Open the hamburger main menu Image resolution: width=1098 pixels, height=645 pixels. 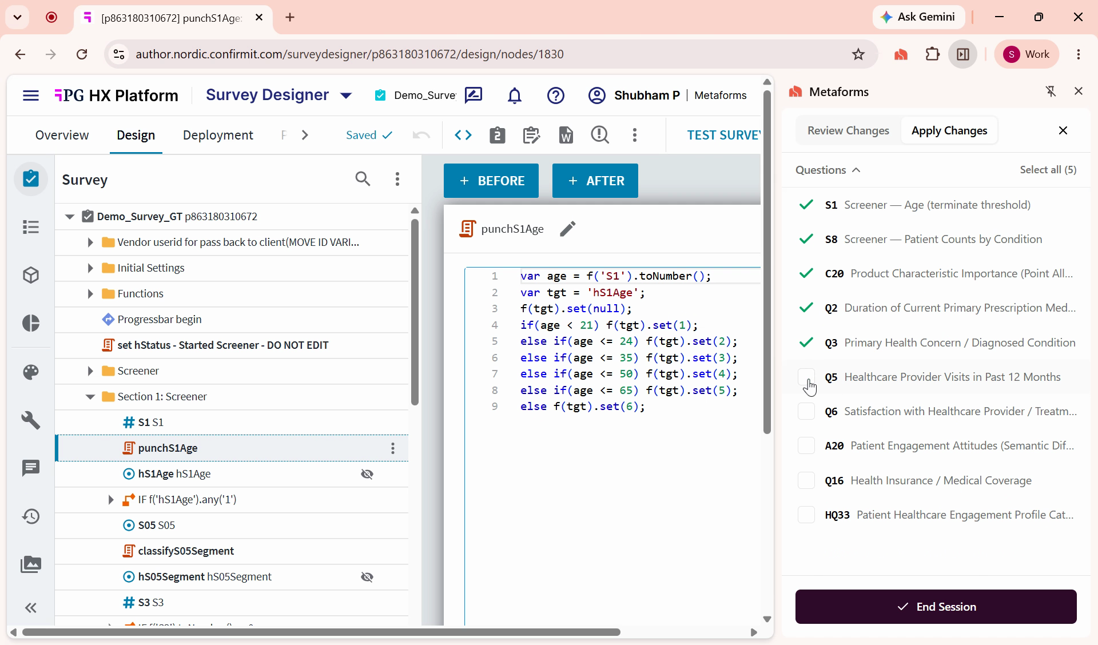click(31, 95)
